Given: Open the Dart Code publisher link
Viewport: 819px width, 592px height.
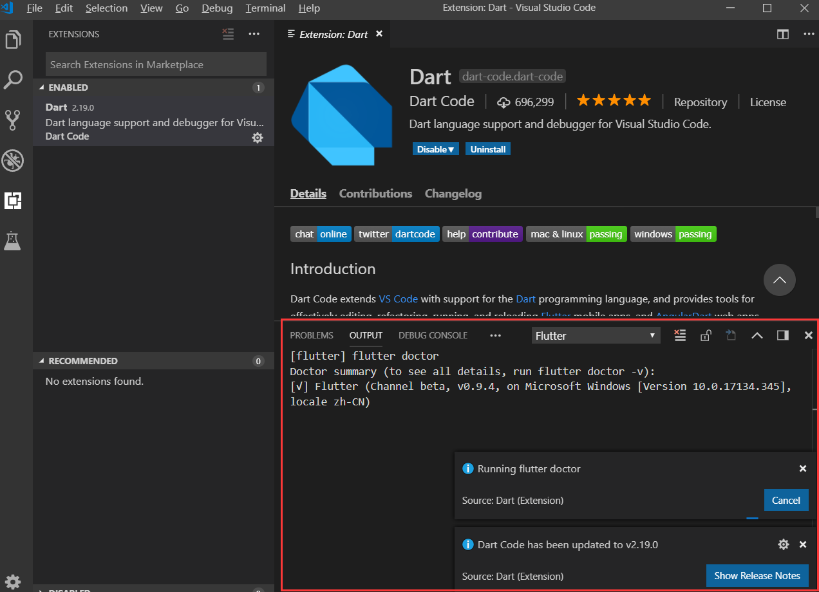Looking at the screenshot, I should pyautogui.click(x=442, y=101).
